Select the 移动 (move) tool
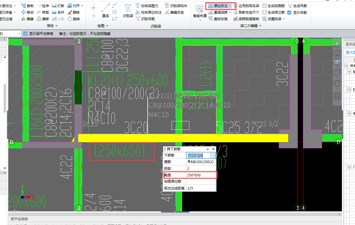The image size is (355, 225). tap(28, 12)
